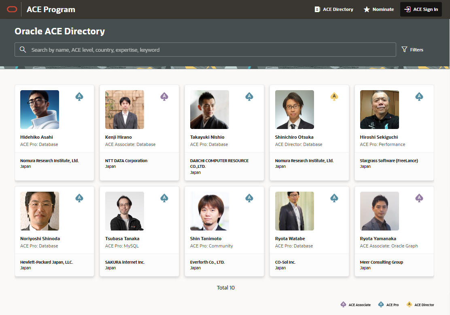Click the text 'Everforth Co., LTD.'

click(x=207, y=262)
